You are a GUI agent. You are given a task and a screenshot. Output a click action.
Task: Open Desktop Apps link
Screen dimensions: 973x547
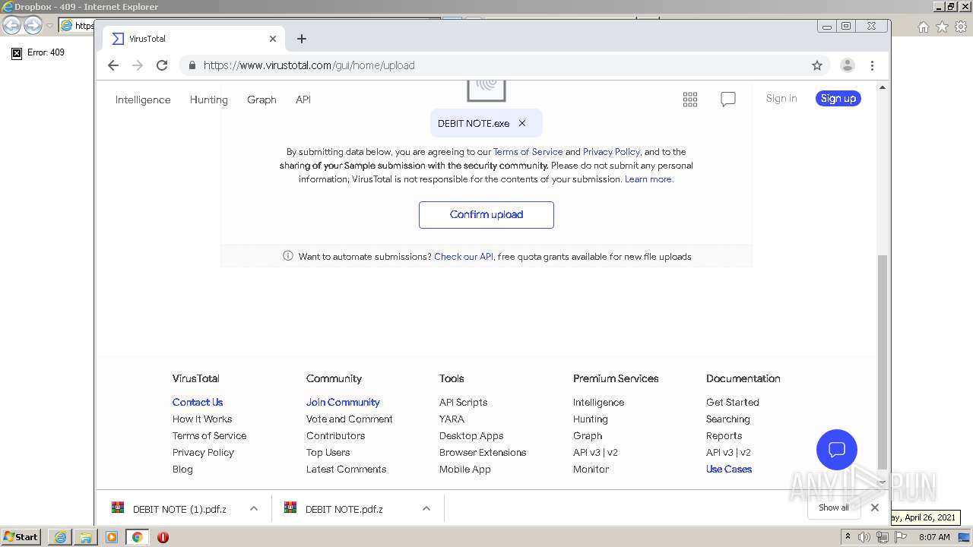471,436
